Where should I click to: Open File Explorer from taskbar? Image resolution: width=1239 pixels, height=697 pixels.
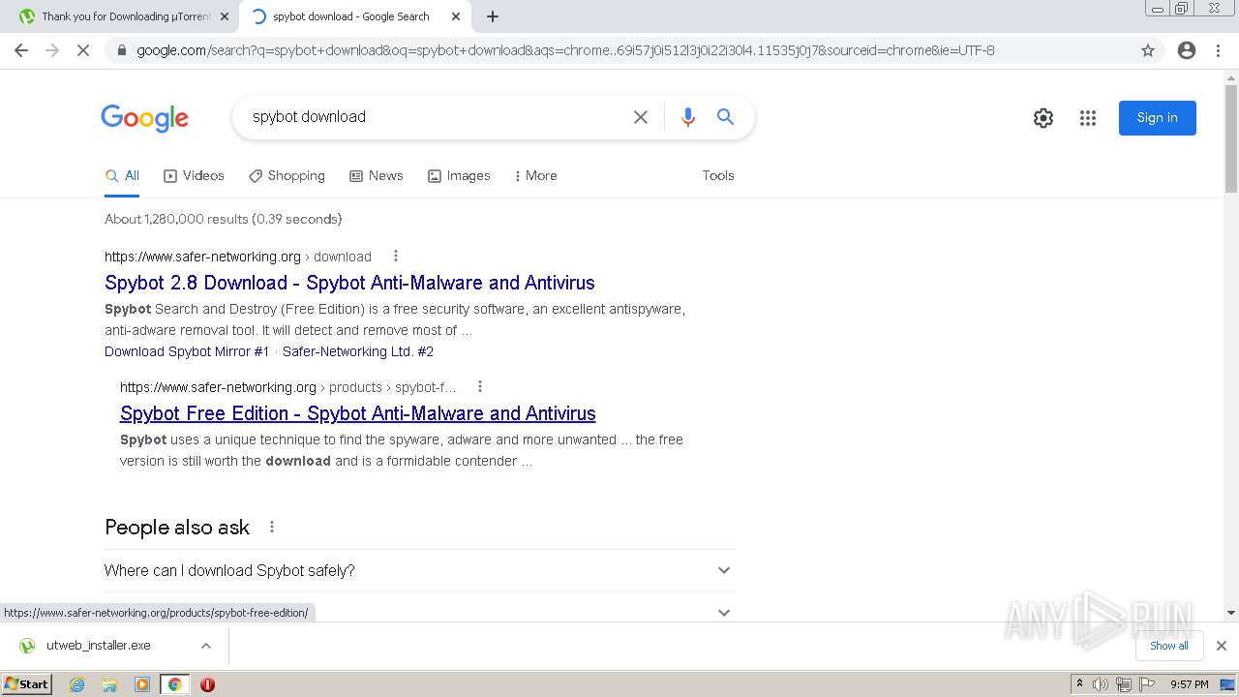click(109, 684)
